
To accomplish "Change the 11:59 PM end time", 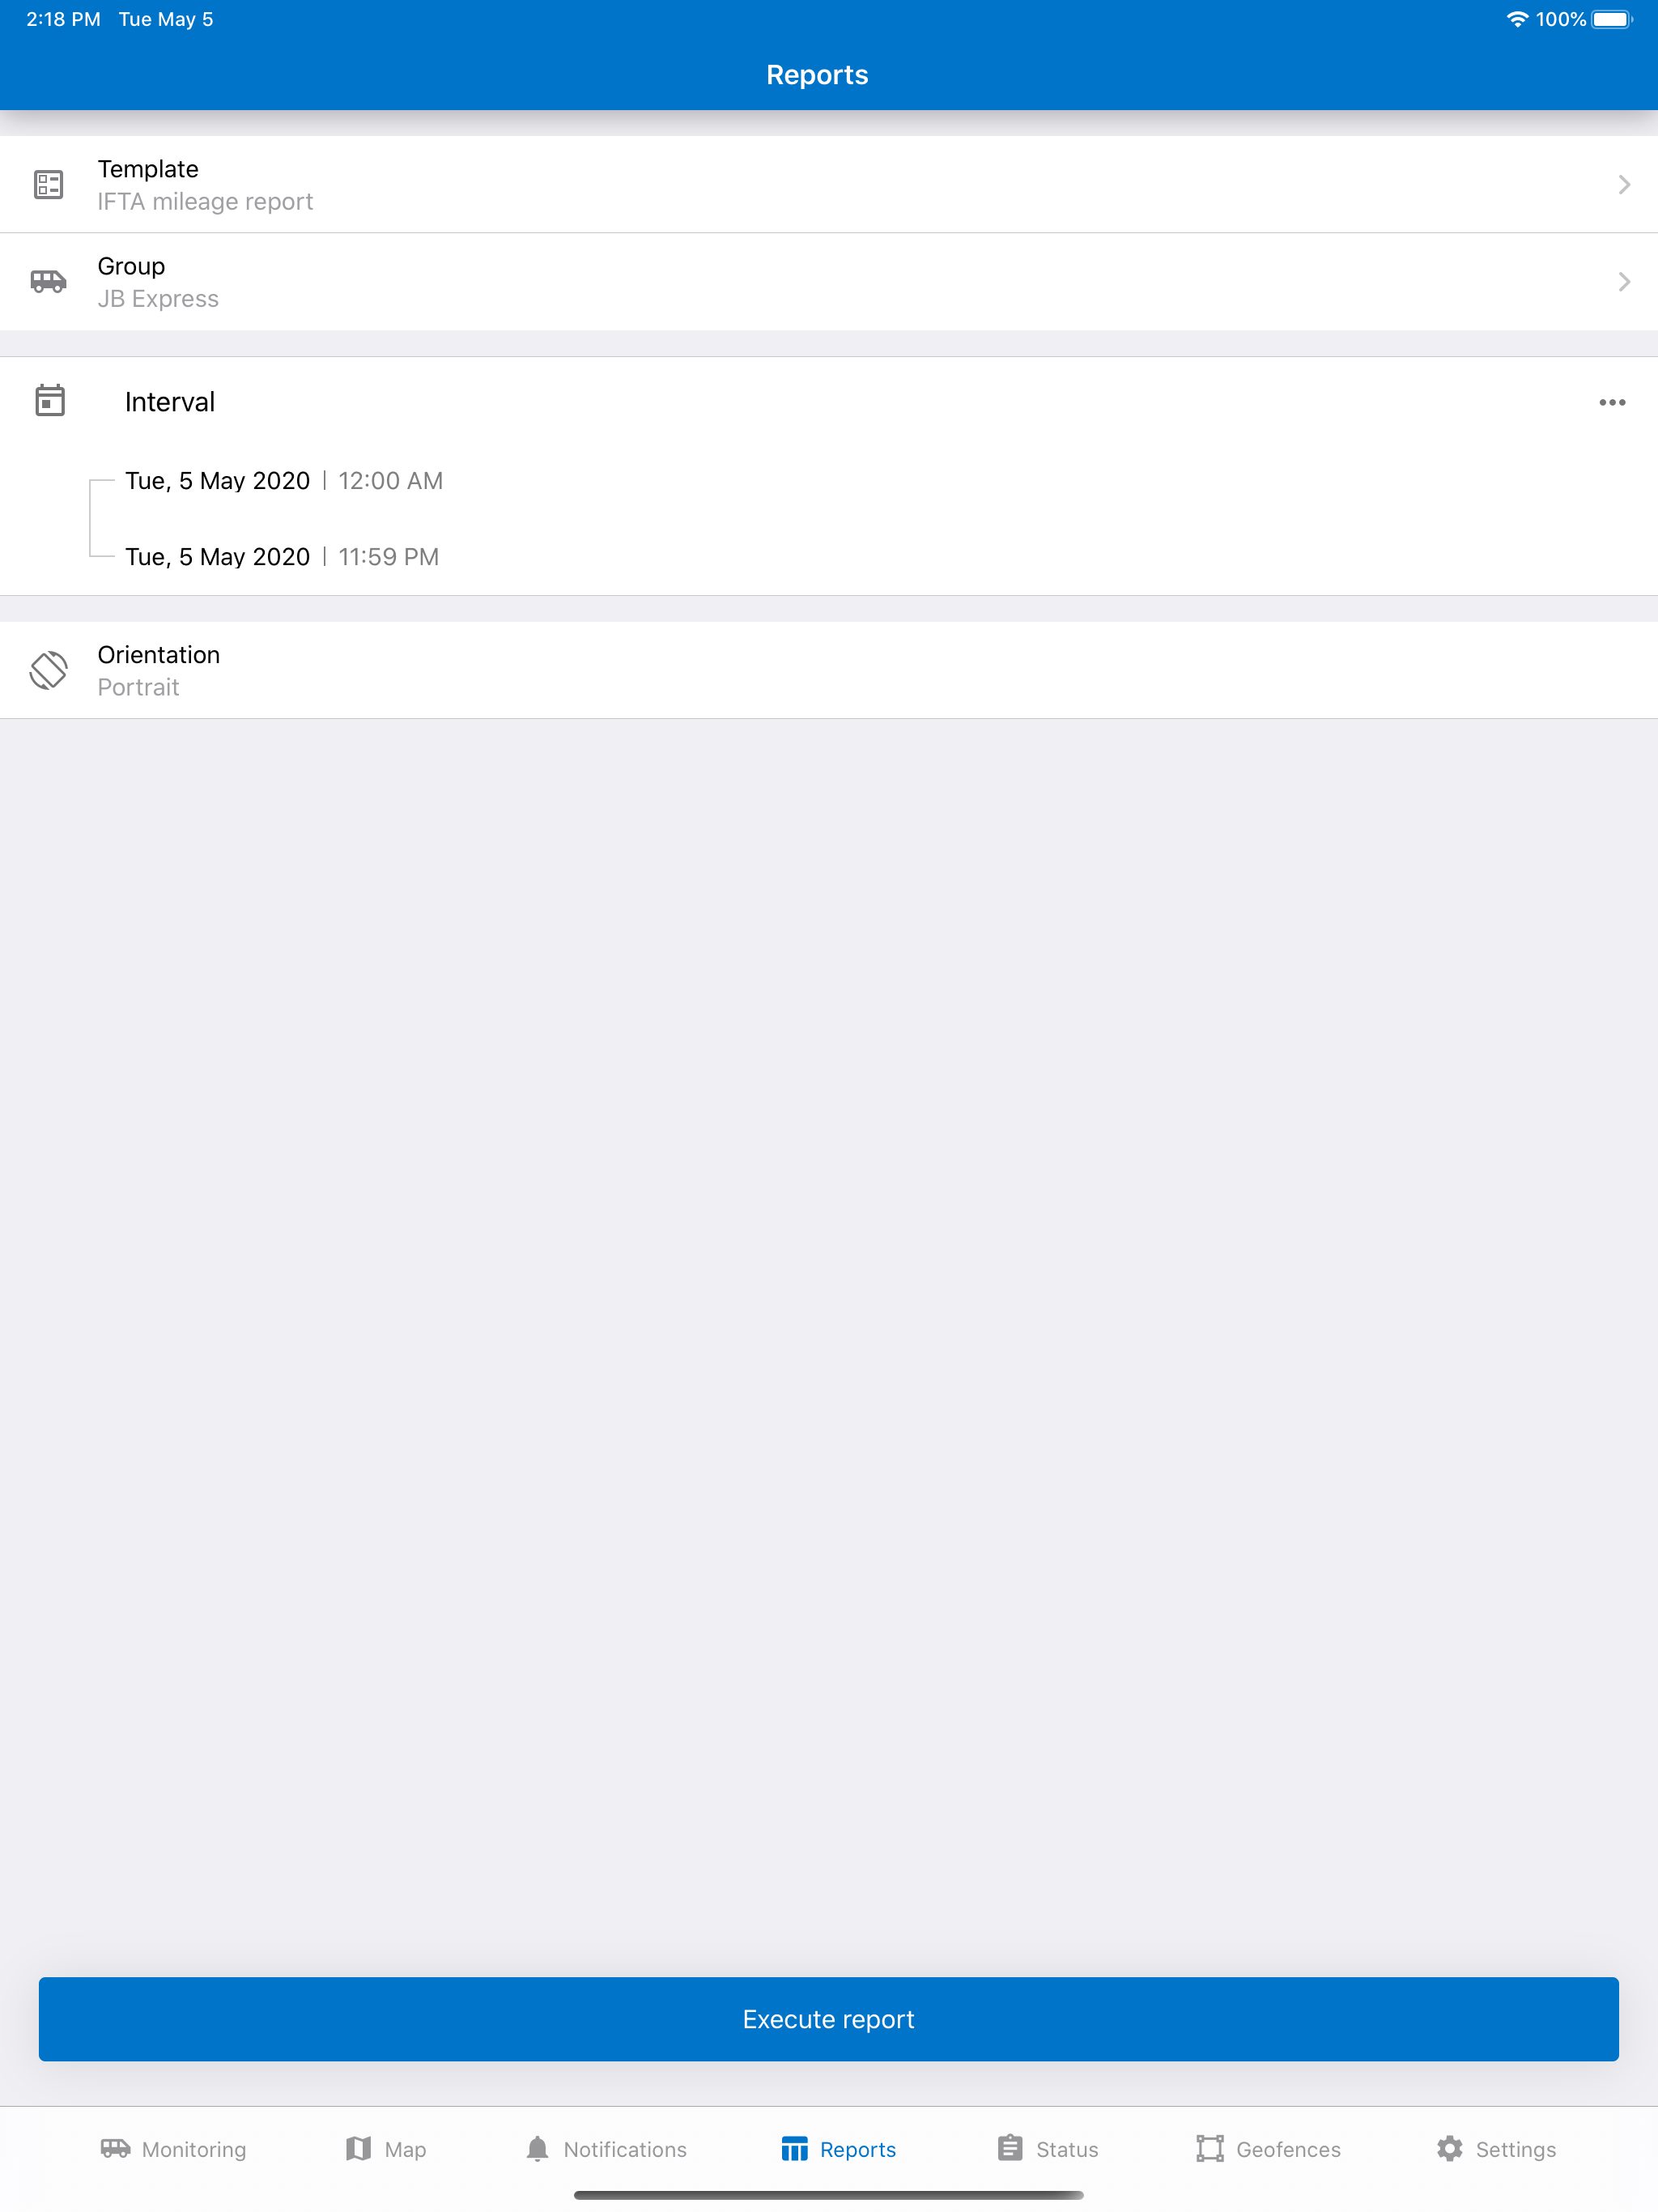I will click(388, 557).
